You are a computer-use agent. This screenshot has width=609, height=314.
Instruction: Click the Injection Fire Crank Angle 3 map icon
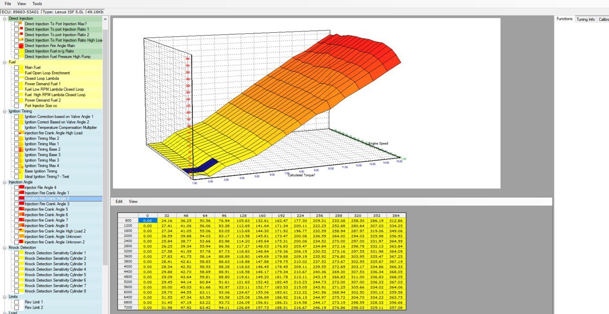(x=22, y=204)
